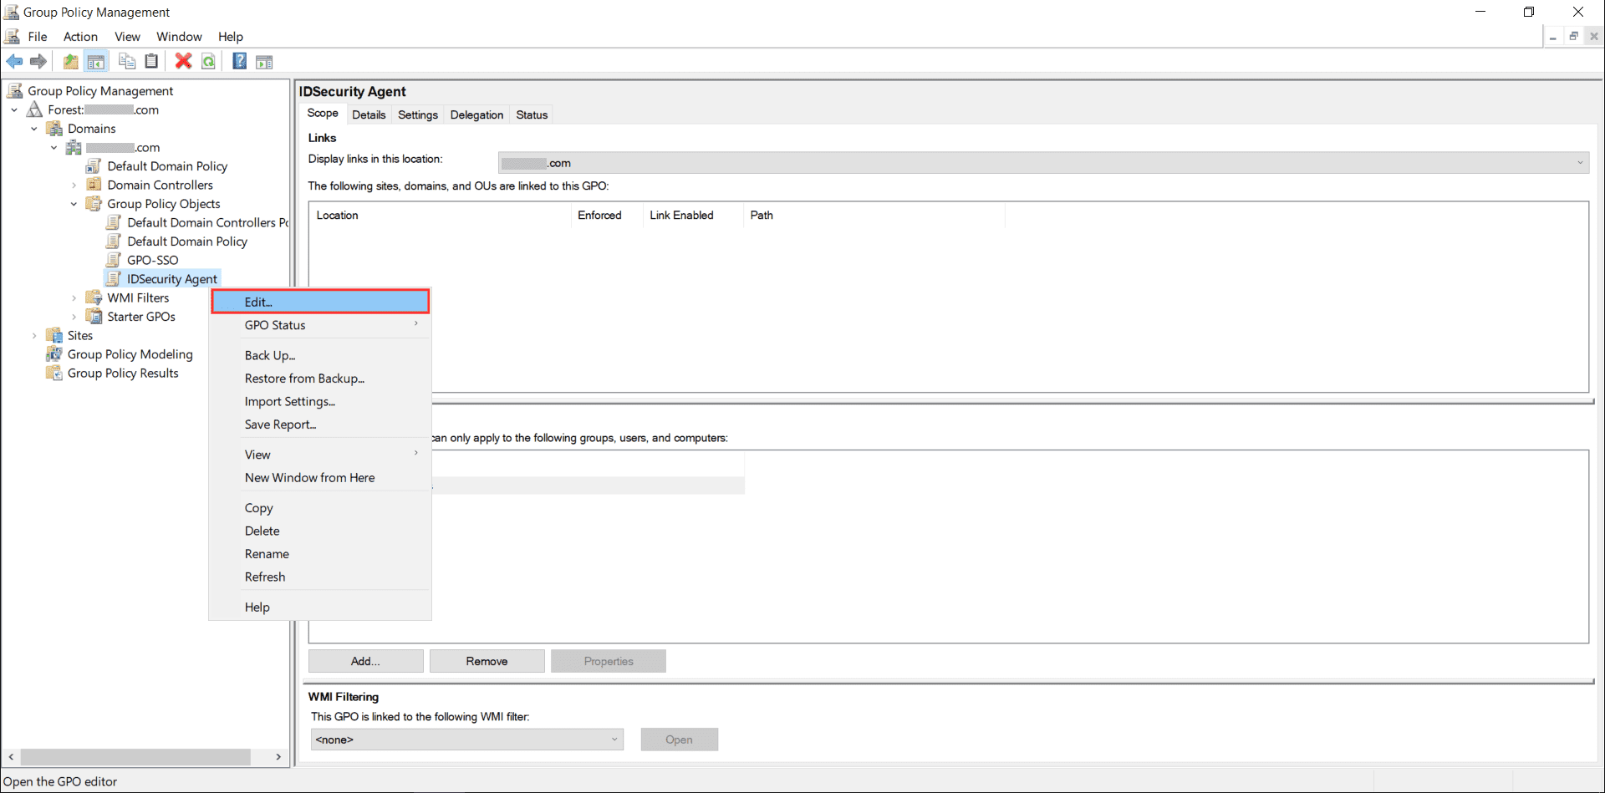Select Import Settings... from the context menu

point(320,401)
